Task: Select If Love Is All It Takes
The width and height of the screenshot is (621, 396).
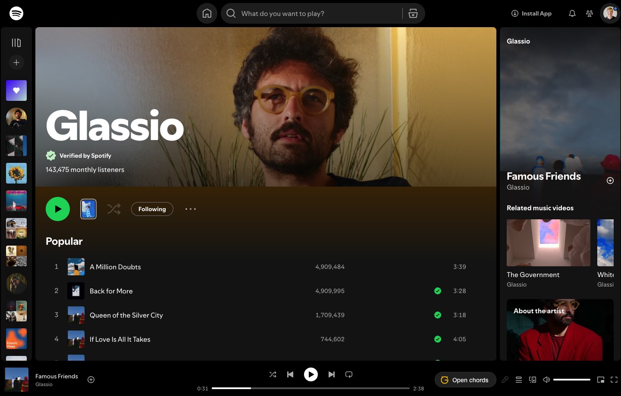Action: coord(120,339)
